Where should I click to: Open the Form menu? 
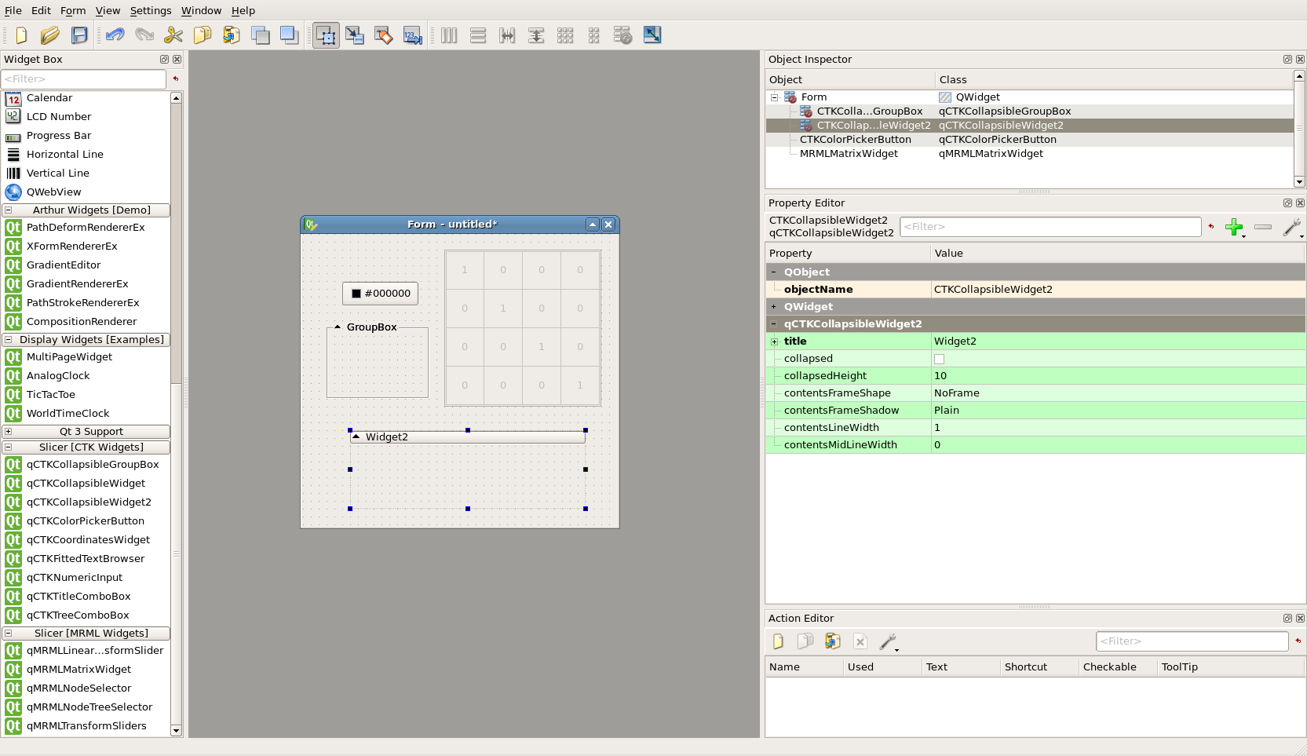73,10
